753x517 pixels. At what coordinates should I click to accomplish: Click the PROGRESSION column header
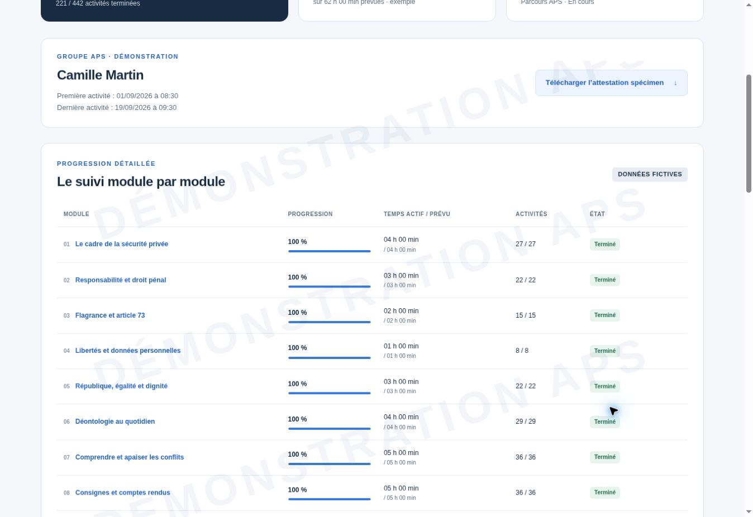click(x=310, y=214)
